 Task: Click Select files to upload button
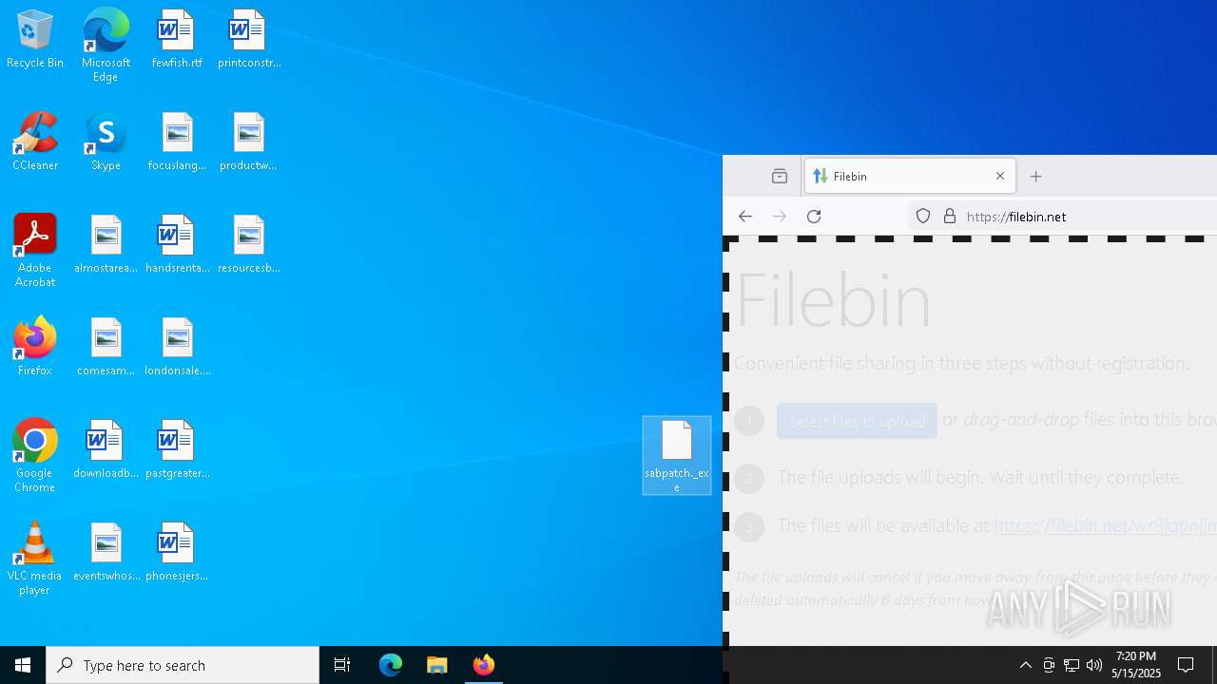(857, 421)
